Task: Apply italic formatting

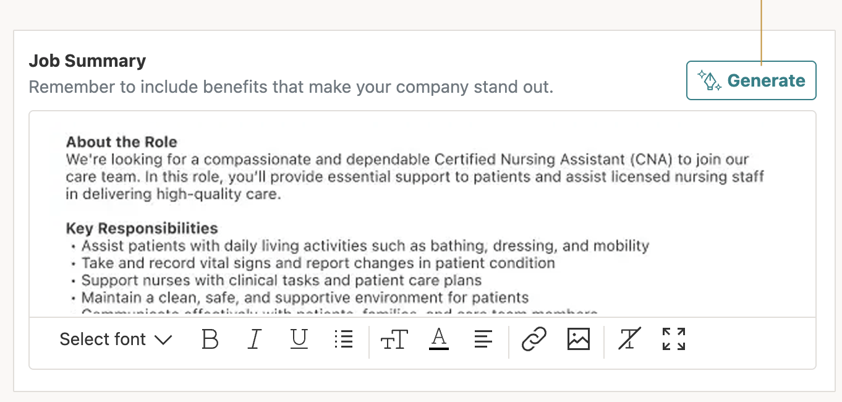Action: [x=254, y=339]
